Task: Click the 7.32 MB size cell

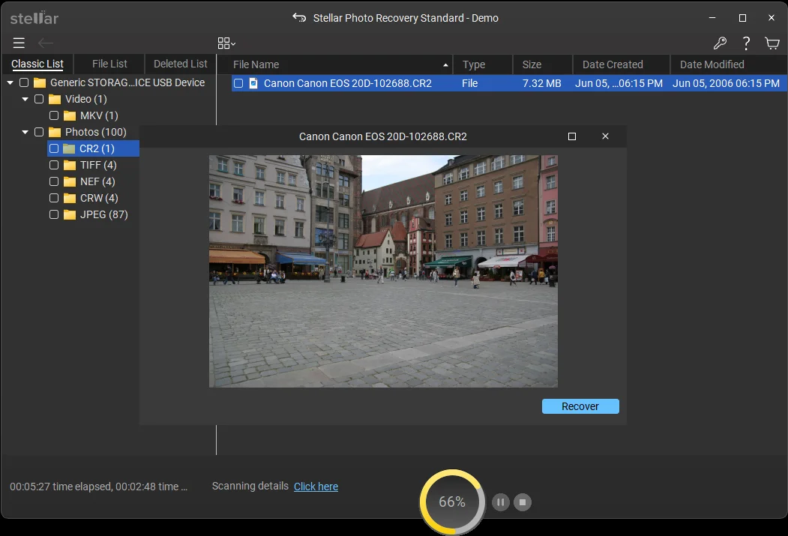Action: [542, 83]
